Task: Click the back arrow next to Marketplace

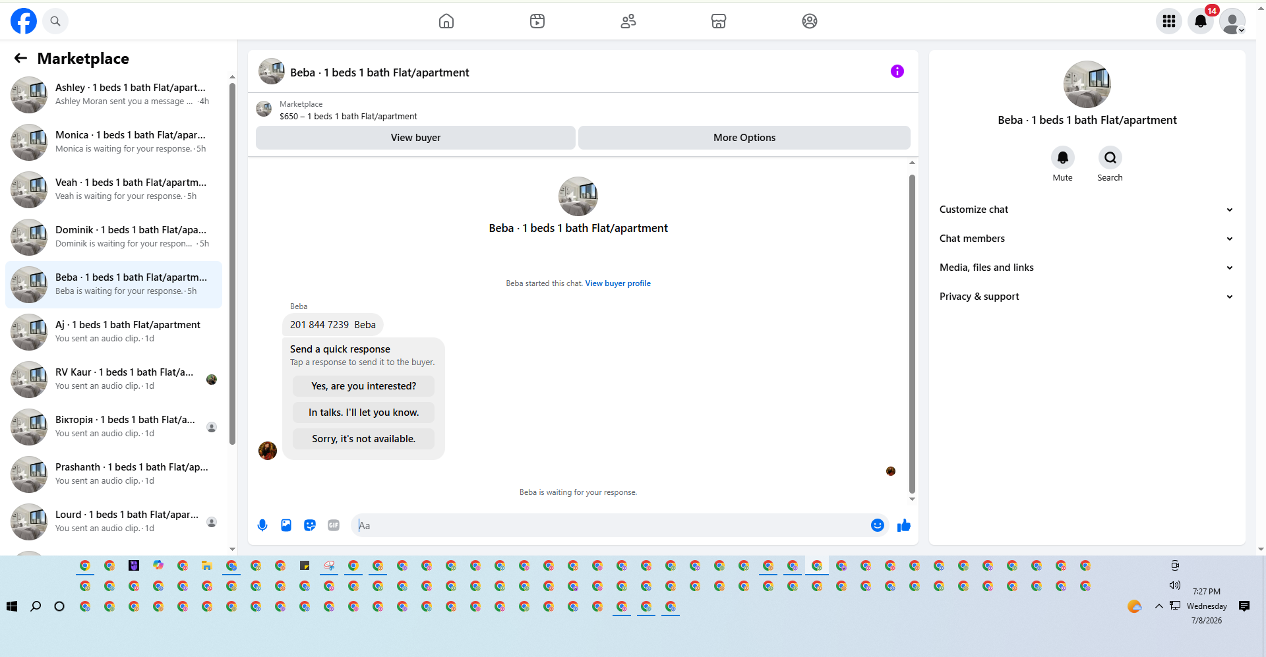Action: coord(20,59)
